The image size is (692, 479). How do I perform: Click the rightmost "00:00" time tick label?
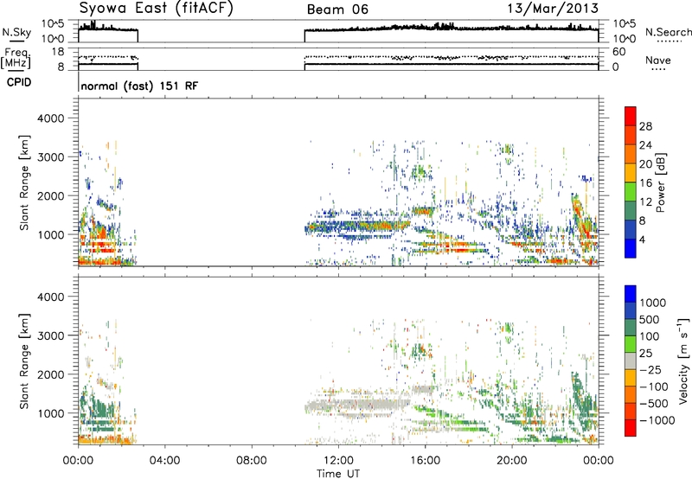[598, 461]
